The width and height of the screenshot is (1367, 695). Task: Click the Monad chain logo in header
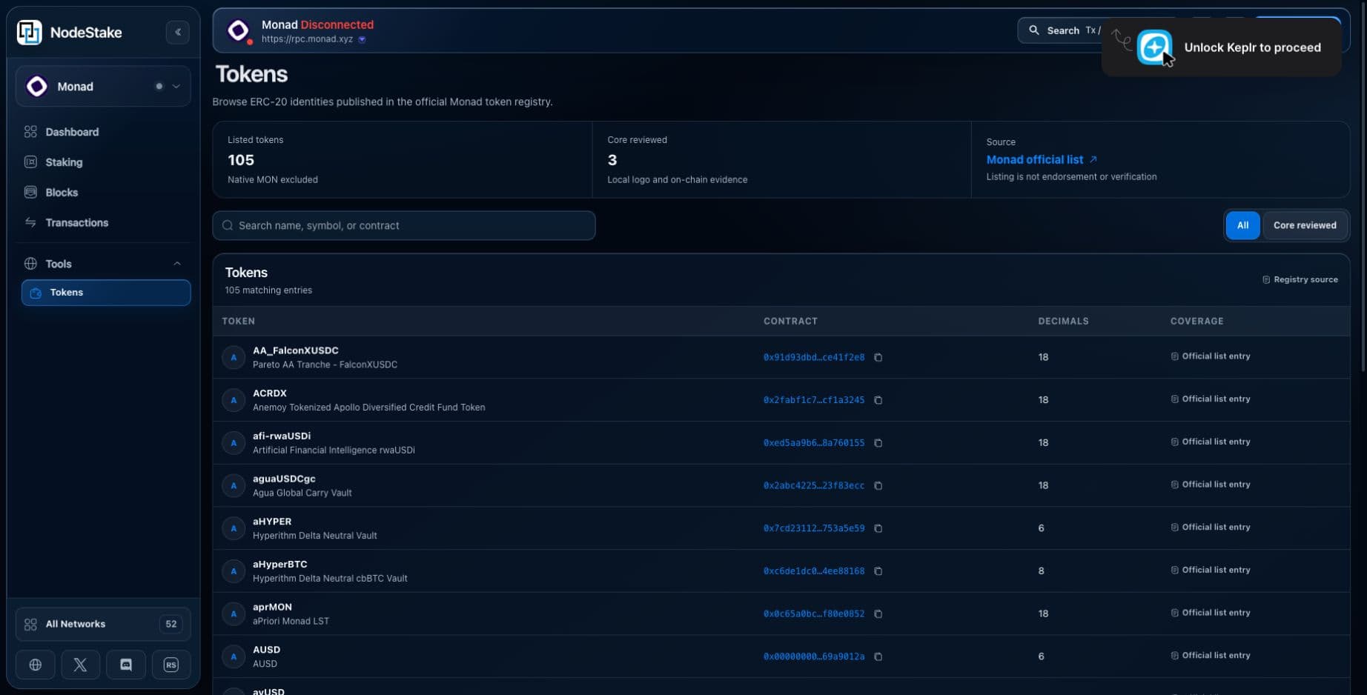coord(238,30)
